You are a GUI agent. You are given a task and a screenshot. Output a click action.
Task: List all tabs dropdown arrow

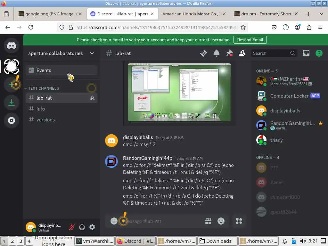pos(322,14)
